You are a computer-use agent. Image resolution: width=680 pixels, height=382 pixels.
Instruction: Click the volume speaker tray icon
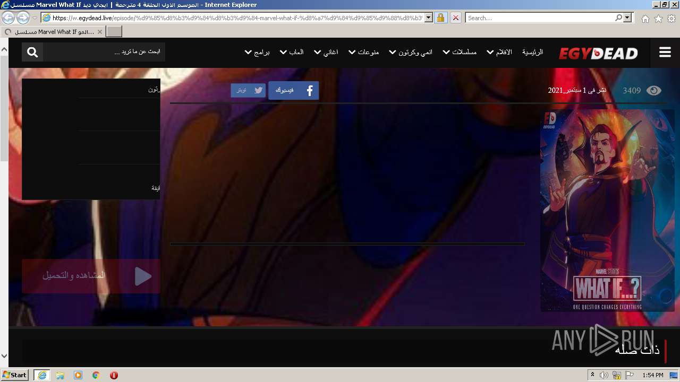pos(604,375)
